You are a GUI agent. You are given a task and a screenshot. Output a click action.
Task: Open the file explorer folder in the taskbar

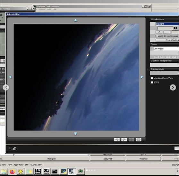(4, 172)
